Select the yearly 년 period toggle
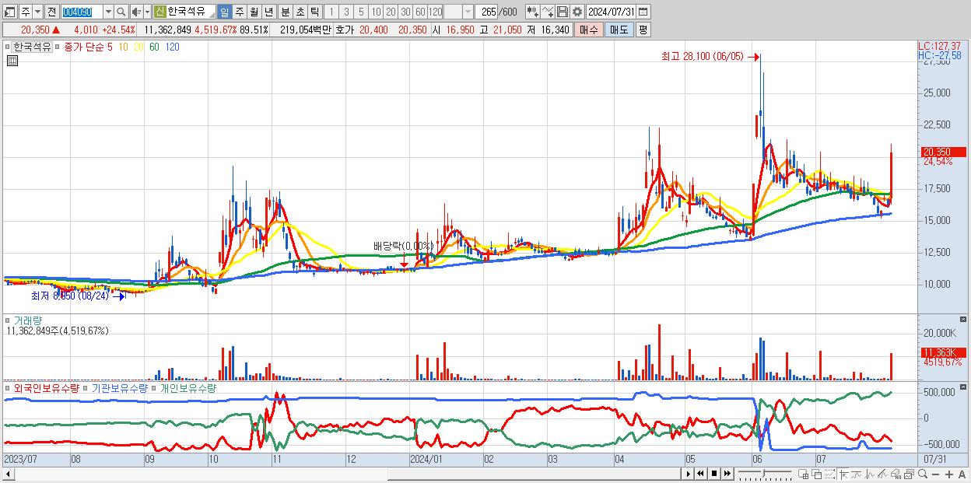 268,12
